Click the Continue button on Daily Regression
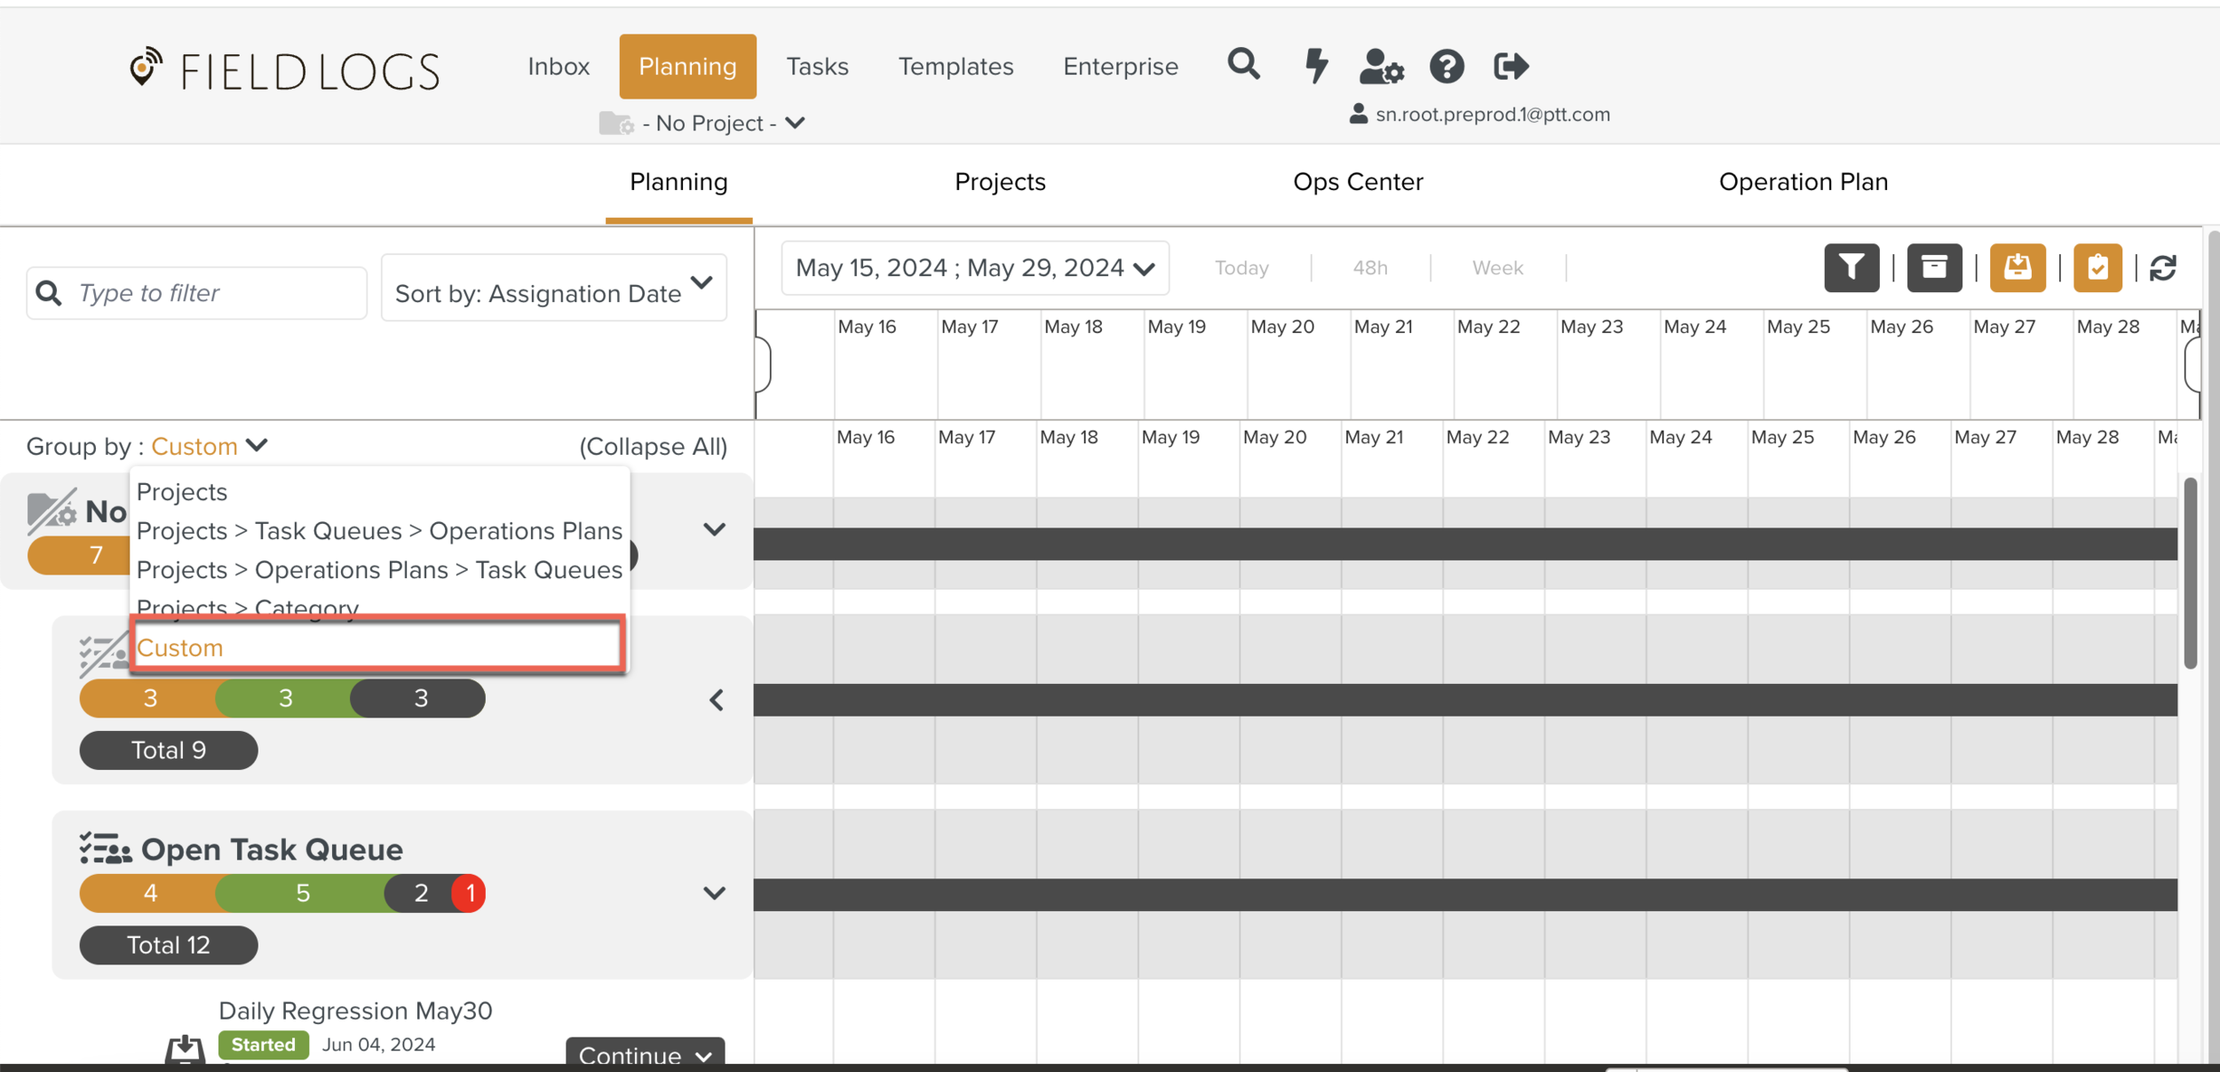This screenshot has width=2220, height=1072. 645,1054
